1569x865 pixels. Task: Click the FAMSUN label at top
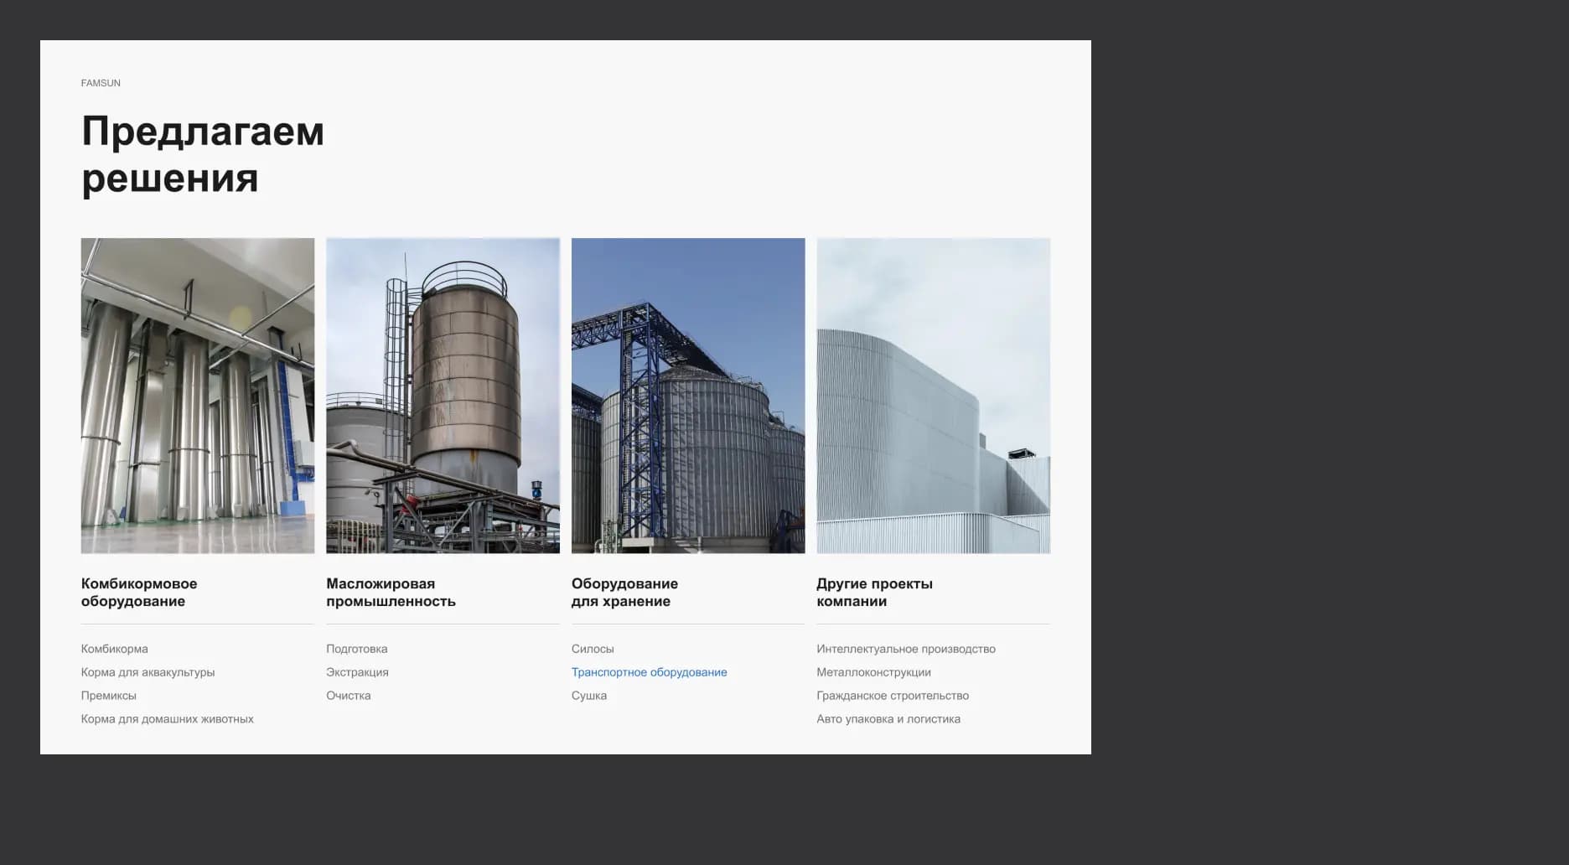coord(101,83)
